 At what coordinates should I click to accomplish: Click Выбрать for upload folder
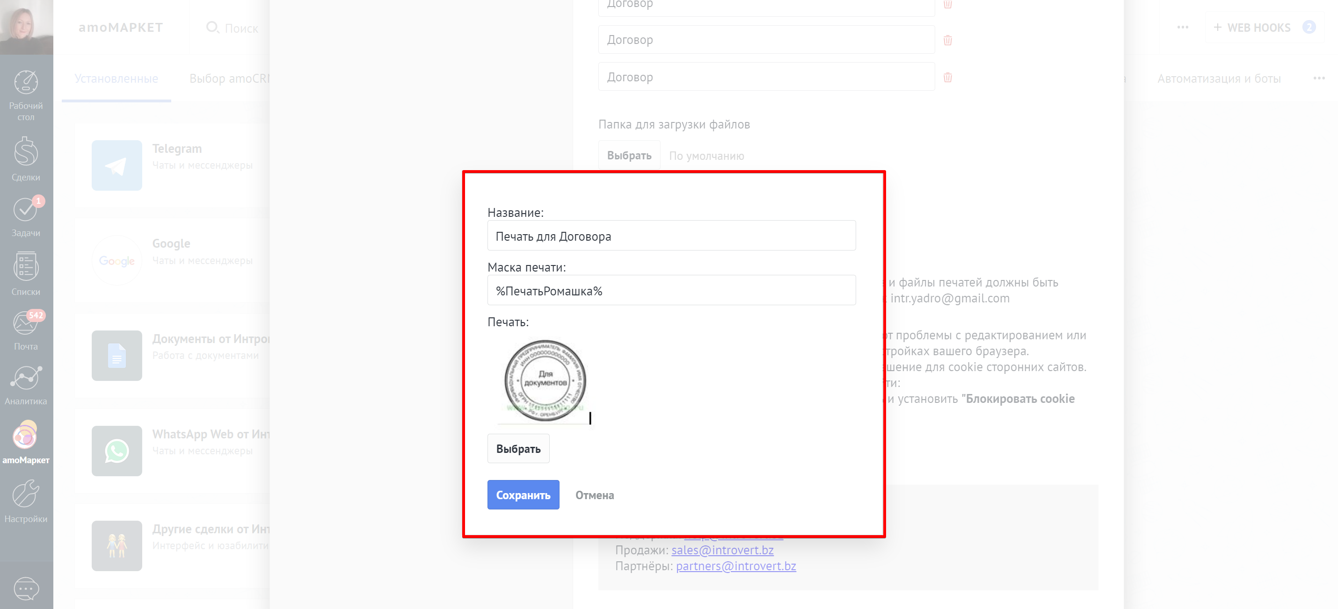click(x=629, y=155)
